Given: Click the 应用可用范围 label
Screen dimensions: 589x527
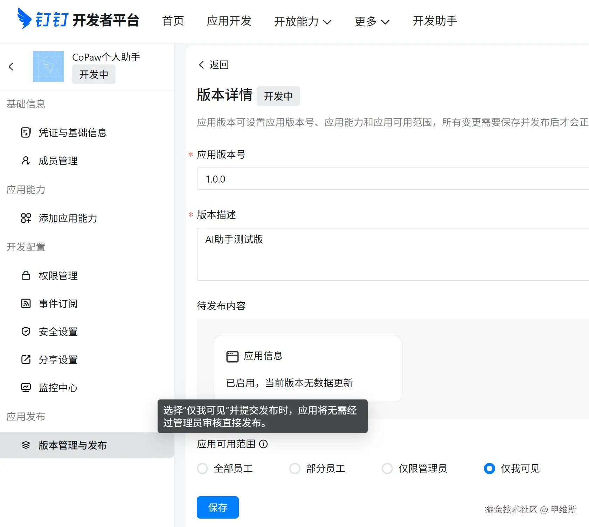Looking at the screenshot, I should click(226, 444).
